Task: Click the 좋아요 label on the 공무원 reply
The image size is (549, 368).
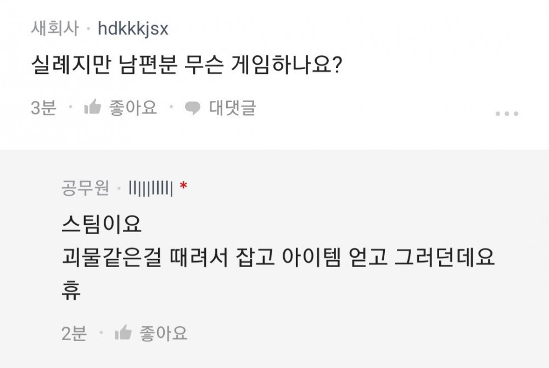Action: [164, 333]
